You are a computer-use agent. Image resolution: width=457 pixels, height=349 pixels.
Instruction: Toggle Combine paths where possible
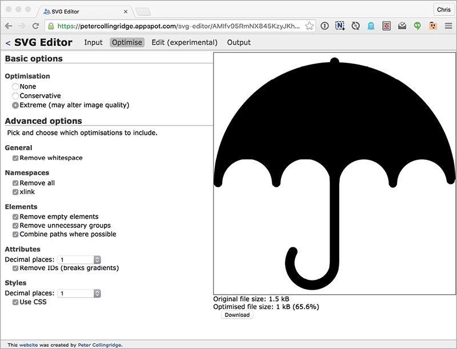15,234
